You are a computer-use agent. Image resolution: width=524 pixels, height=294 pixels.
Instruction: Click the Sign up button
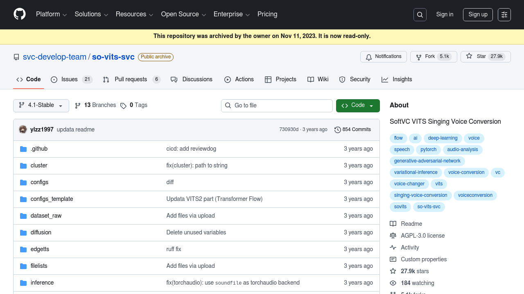point(478,14)
